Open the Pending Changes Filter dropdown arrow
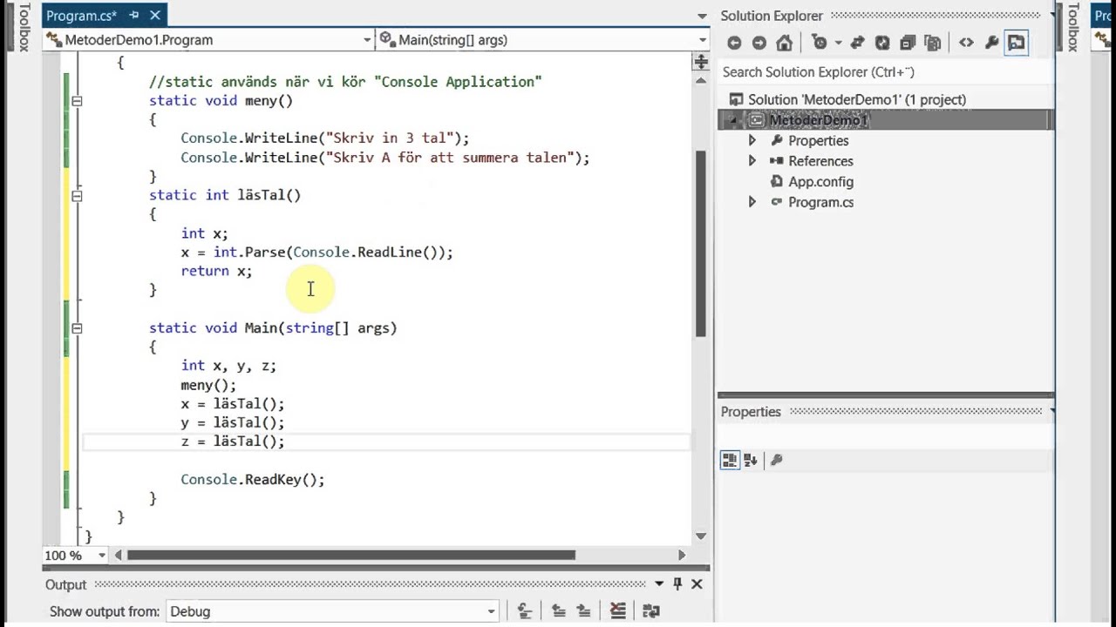1116x627 pixels. (x=838, y=43)
